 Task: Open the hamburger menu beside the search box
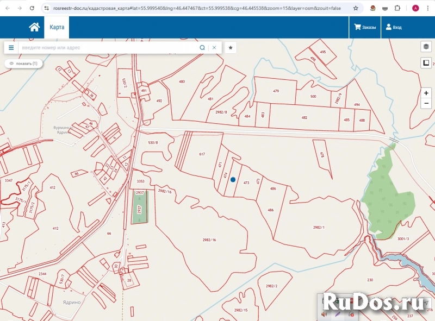pos(11,48)
